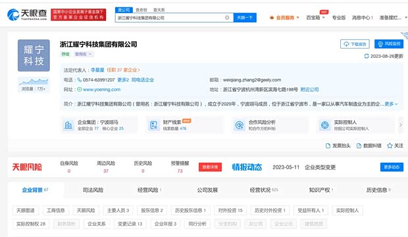This screenshot has width=408, height=237.
Task: Click the 数据纠错 icon link
Action: click(369, 146)
